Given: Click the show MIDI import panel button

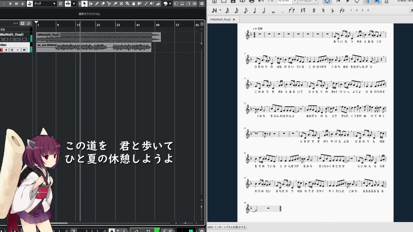Looking at the screenshot, I should 227,227.
